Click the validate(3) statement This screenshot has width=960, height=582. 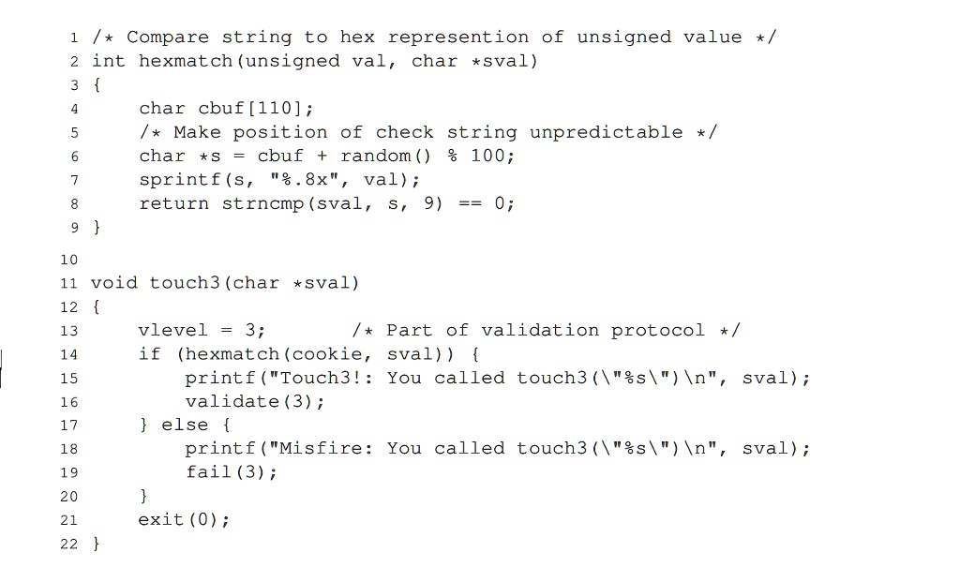point(255,402)
